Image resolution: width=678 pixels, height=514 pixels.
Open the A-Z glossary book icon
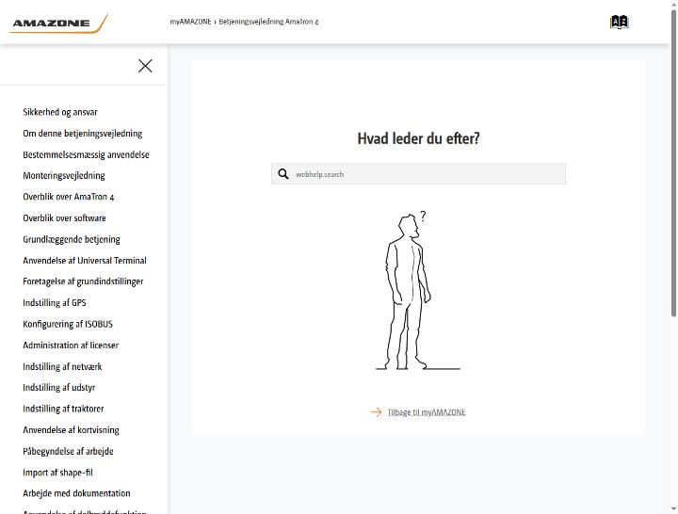coord(619,22)
